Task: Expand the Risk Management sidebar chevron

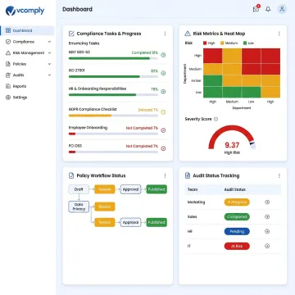Action: [49, 53]
